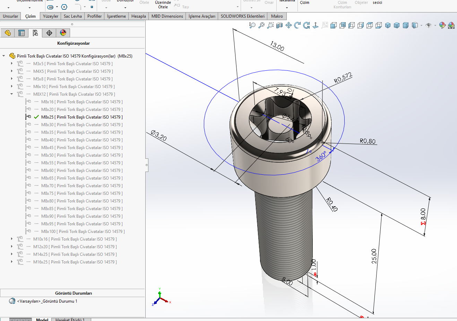The height and width of the screenshot is (321, 457).
Task: Toggle the Hide/Show Items eye icon
Action: click(x=429, y=25)
